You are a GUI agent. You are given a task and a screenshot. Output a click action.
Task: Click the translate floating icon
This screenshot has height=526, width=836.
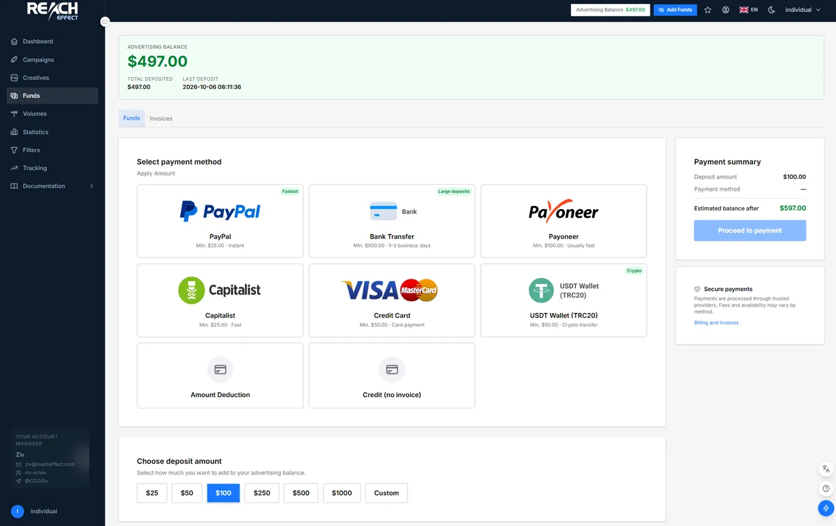pyautogui.click(x=826, y=469)
